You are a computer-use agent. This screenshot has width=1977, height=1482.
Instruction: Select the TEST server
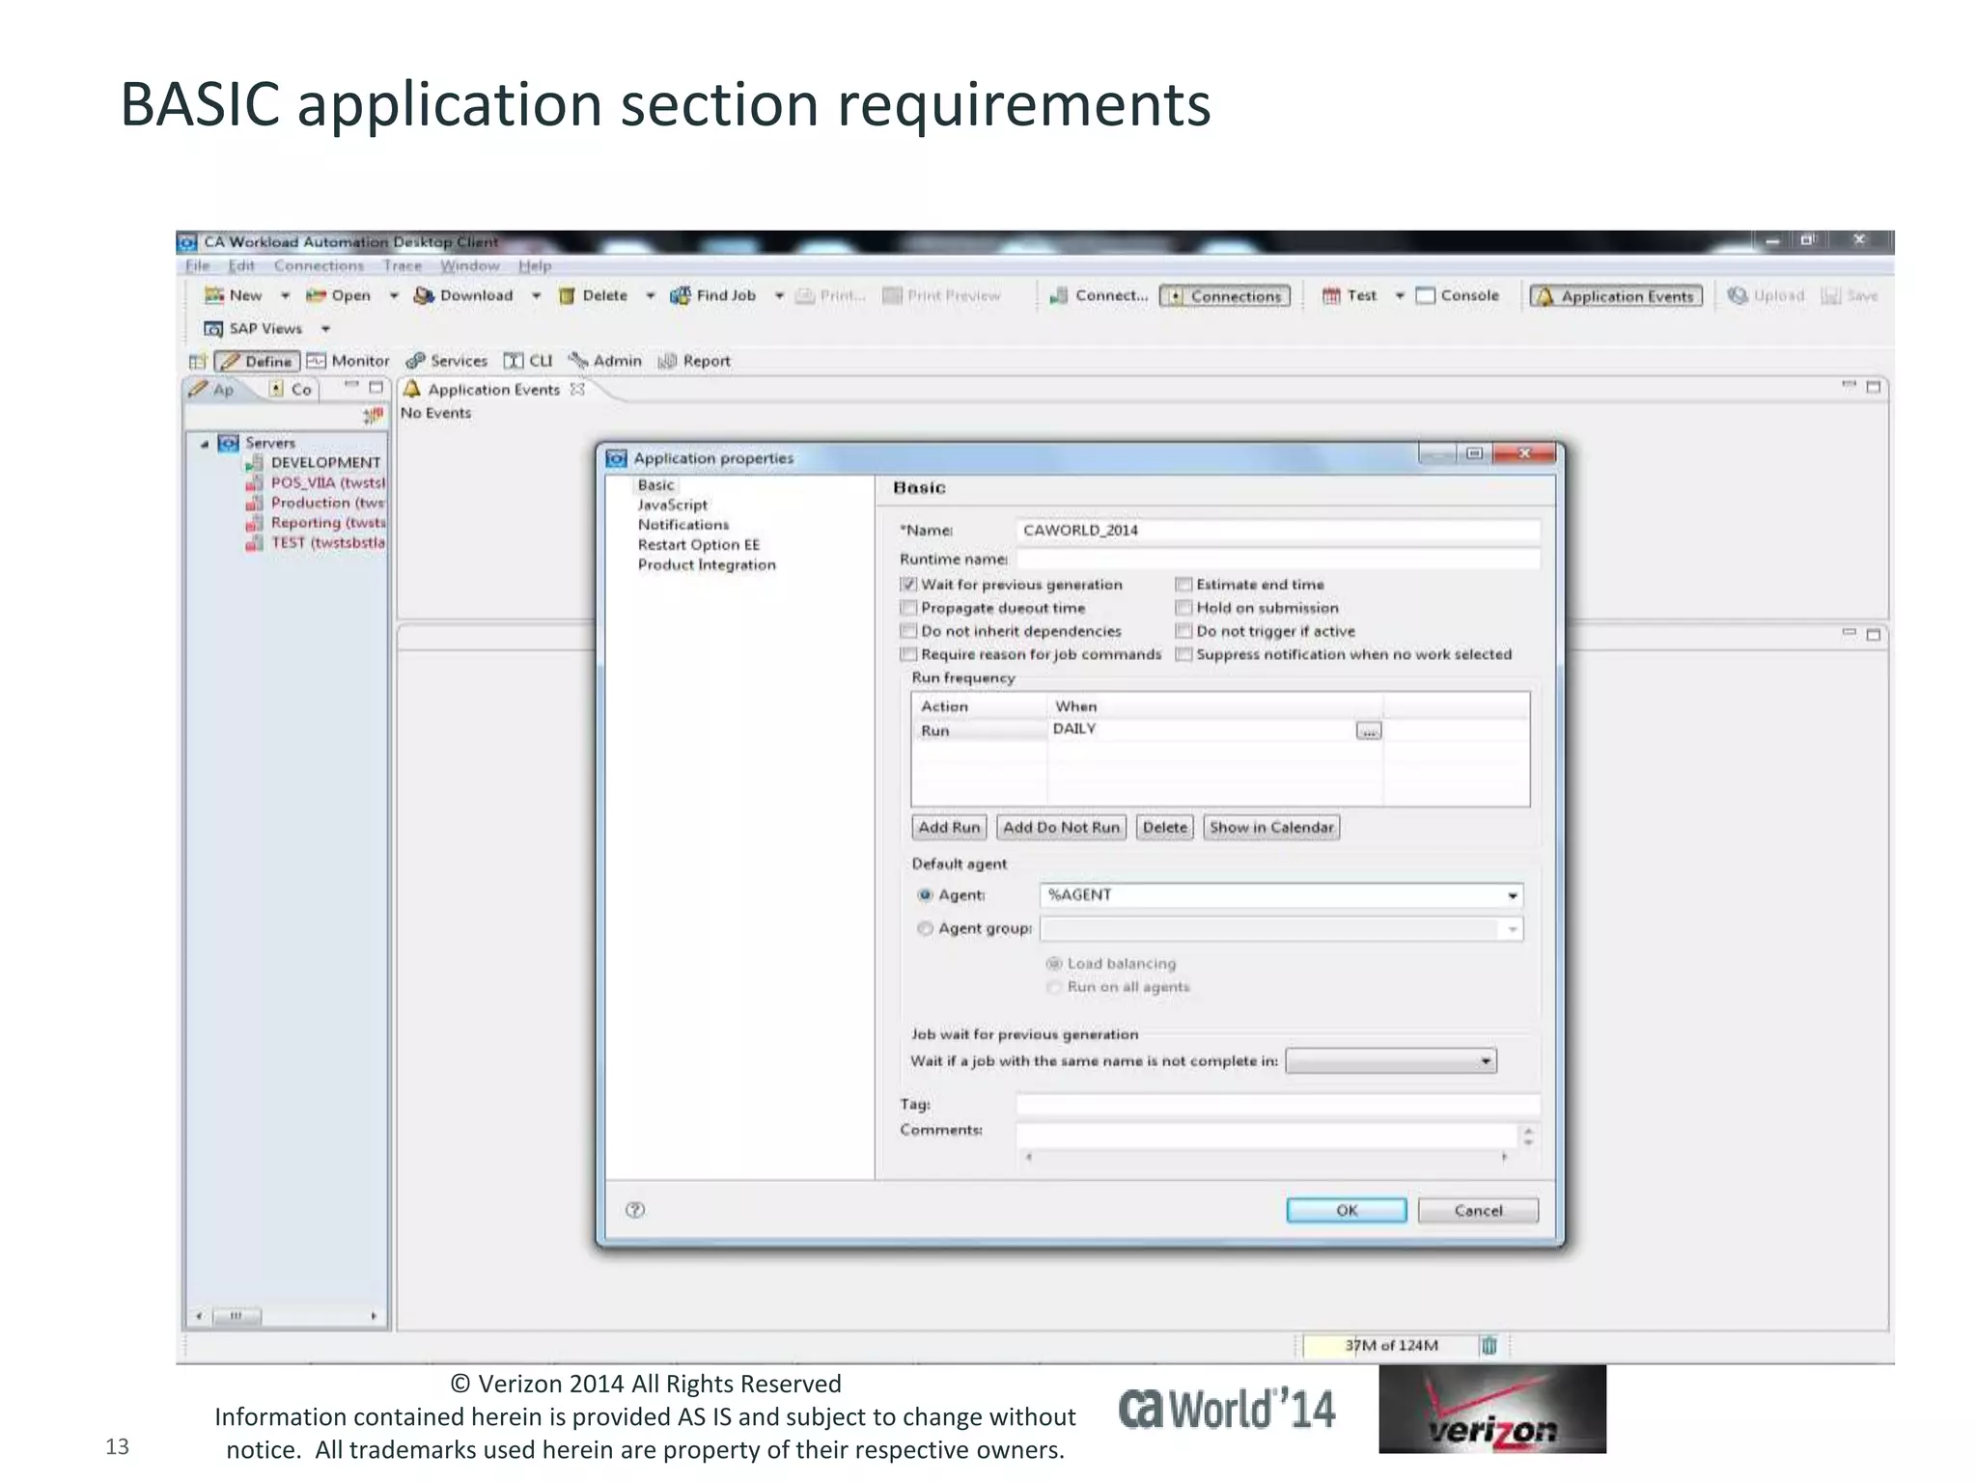coord(327,542)
